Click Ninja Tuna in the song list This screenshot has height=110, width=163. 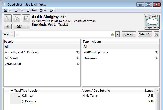point(90,96)
